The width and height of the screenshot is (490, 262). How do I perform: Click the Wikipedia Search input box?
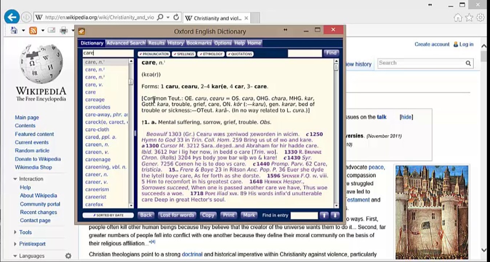pos(421,63)
